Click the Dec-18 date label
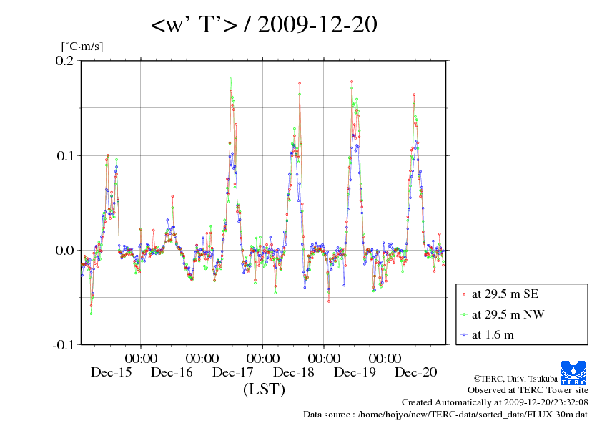The height and width of the screenshot is (426, 602). (x=293, y=372)
